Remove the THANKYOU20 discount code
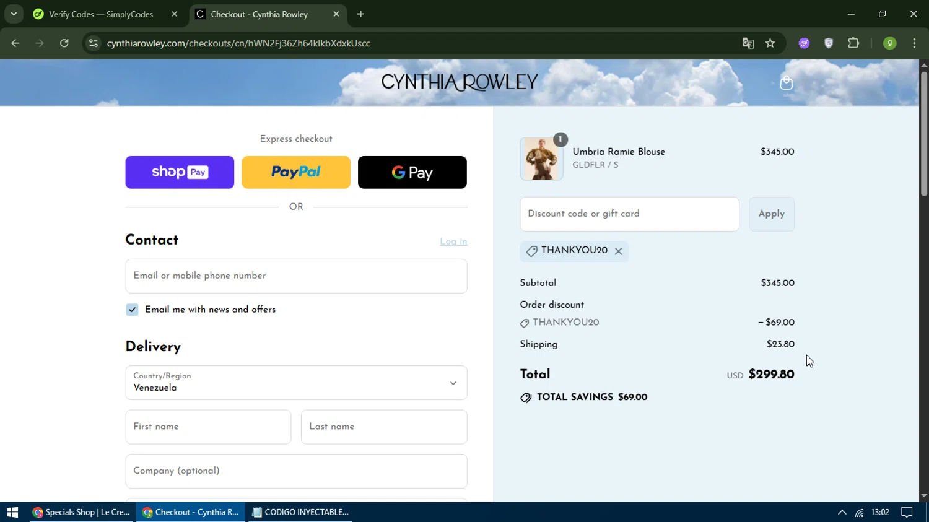 (x=618, y=251)
